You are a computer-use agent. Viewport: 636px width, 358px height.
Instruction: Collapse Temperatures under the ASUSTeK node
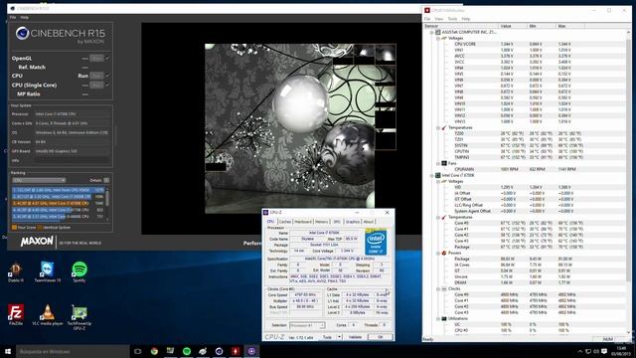pos(438,128)
